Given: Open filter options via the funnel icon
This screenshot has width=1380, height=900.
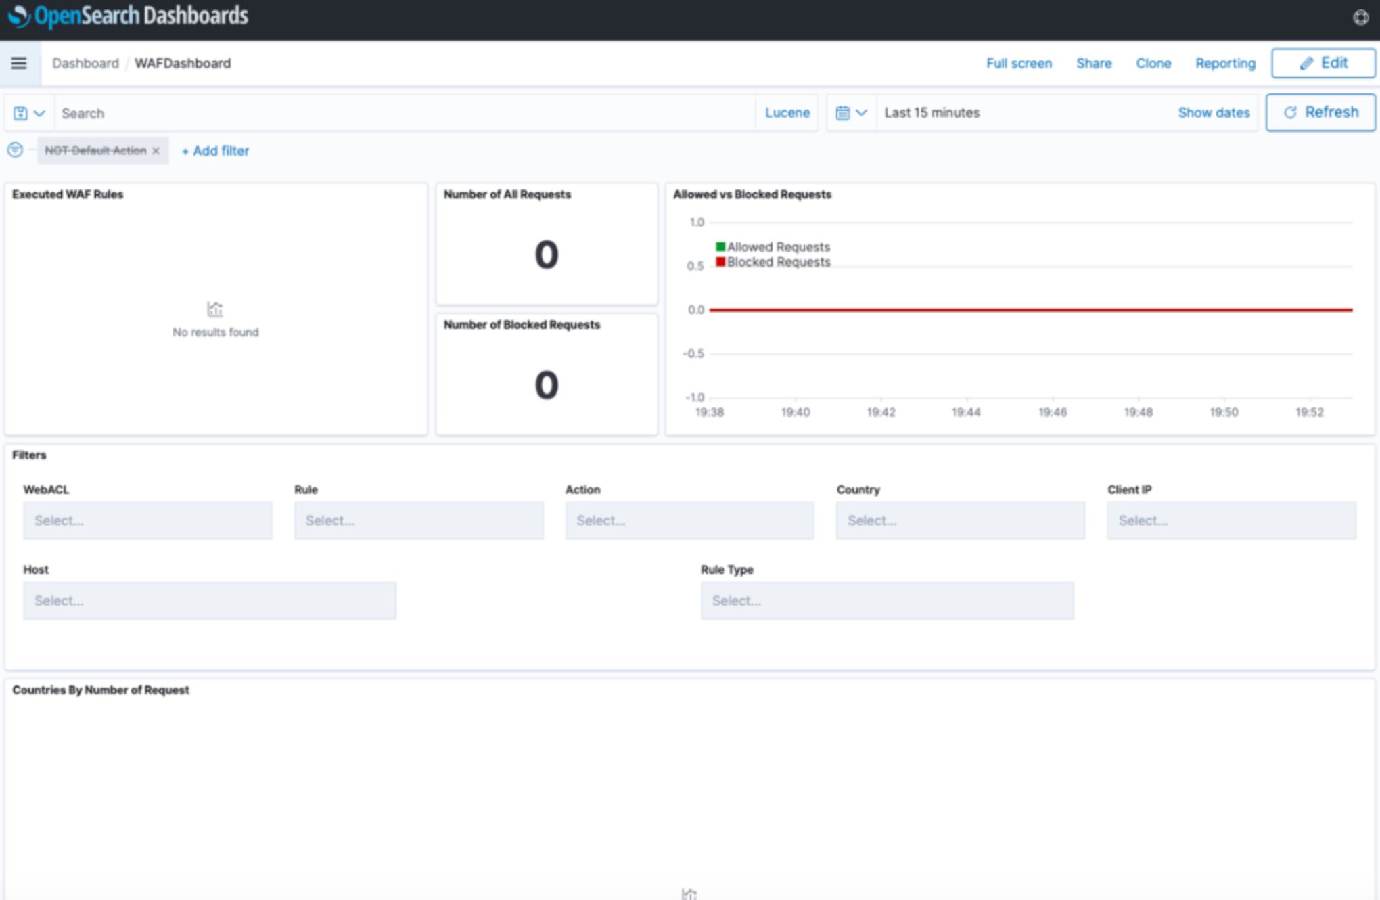Looking at the screenshot, I should (16, 150).
